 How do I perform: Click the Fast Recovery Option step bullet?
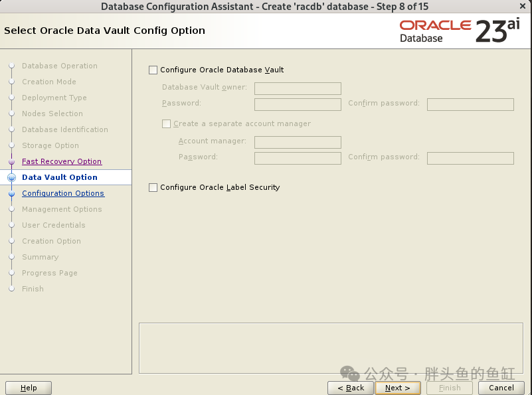[x=11, y=162]
